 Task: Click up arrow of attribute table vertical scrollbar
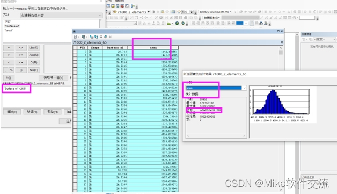(281, 48)
